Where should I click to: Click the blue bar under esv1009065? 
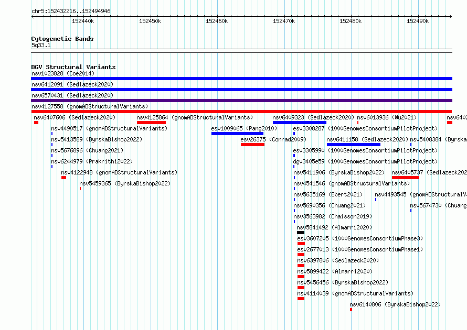pyautogui.click(x=237, y=134)
